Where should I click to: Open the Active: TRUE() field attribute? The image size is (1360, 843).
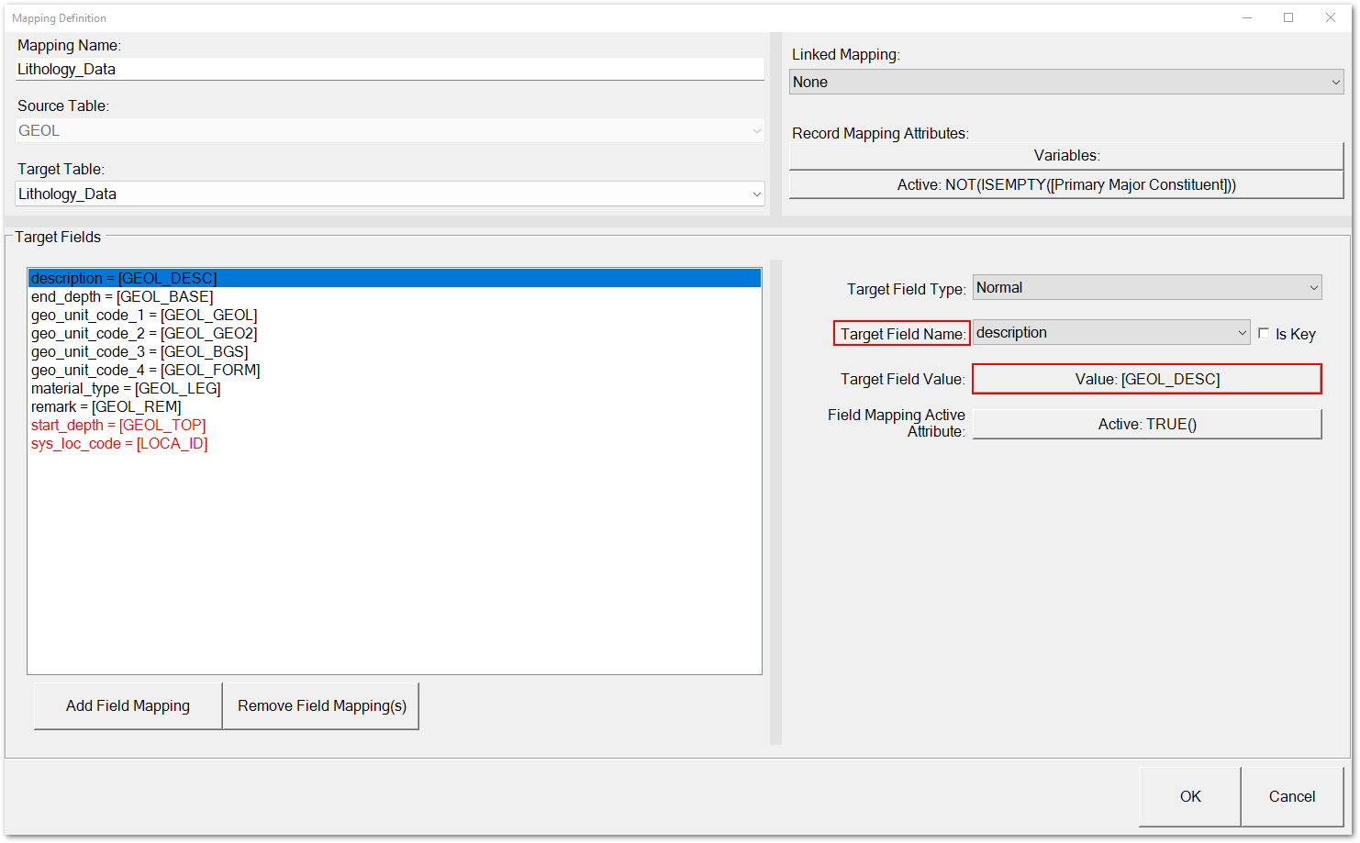1146,424
